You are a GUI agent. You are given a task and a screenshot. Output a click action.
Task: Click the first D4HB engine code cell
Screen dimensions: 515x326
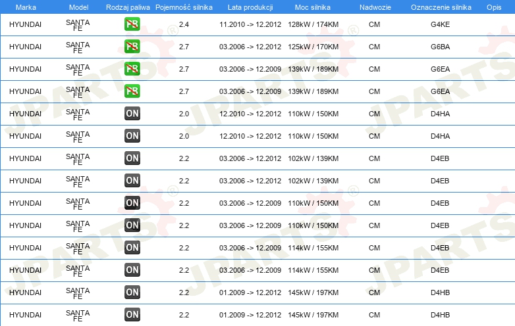pos(440,292)
